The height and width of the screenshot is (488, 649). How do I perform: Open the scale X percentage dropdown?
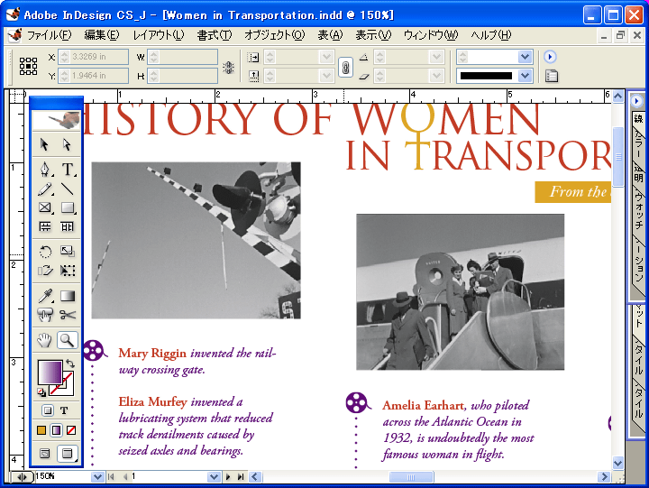click(326, 57)
